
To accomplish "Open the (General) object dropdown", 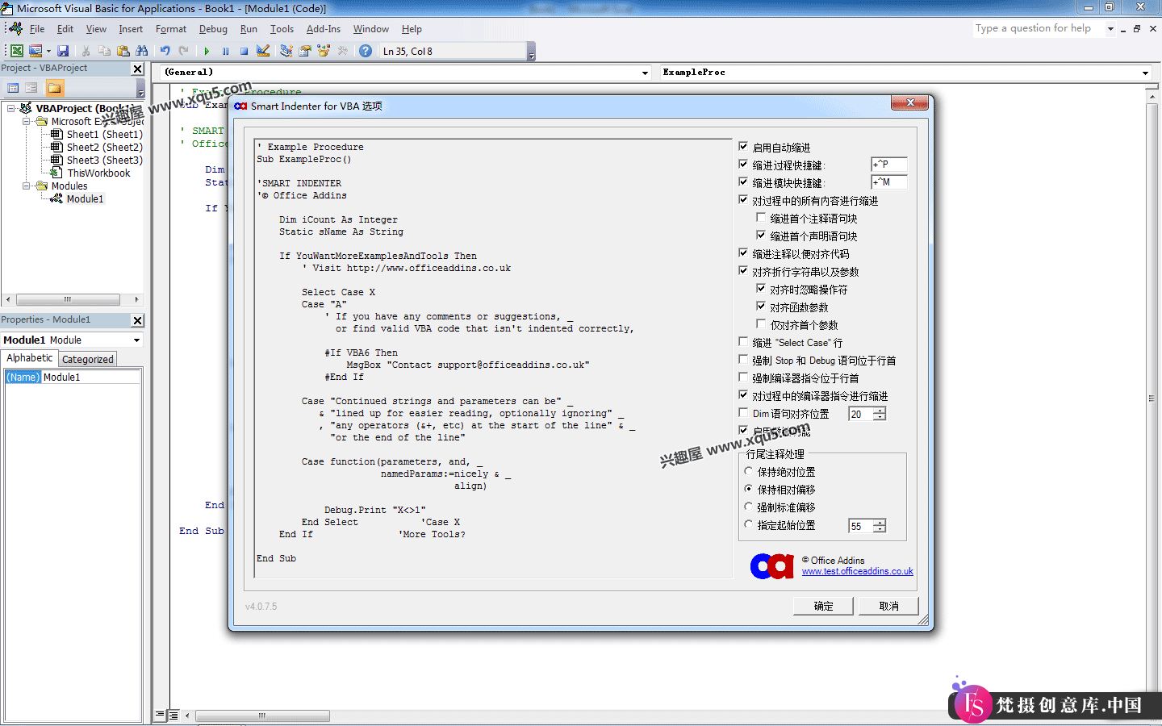I will (645, 73).
